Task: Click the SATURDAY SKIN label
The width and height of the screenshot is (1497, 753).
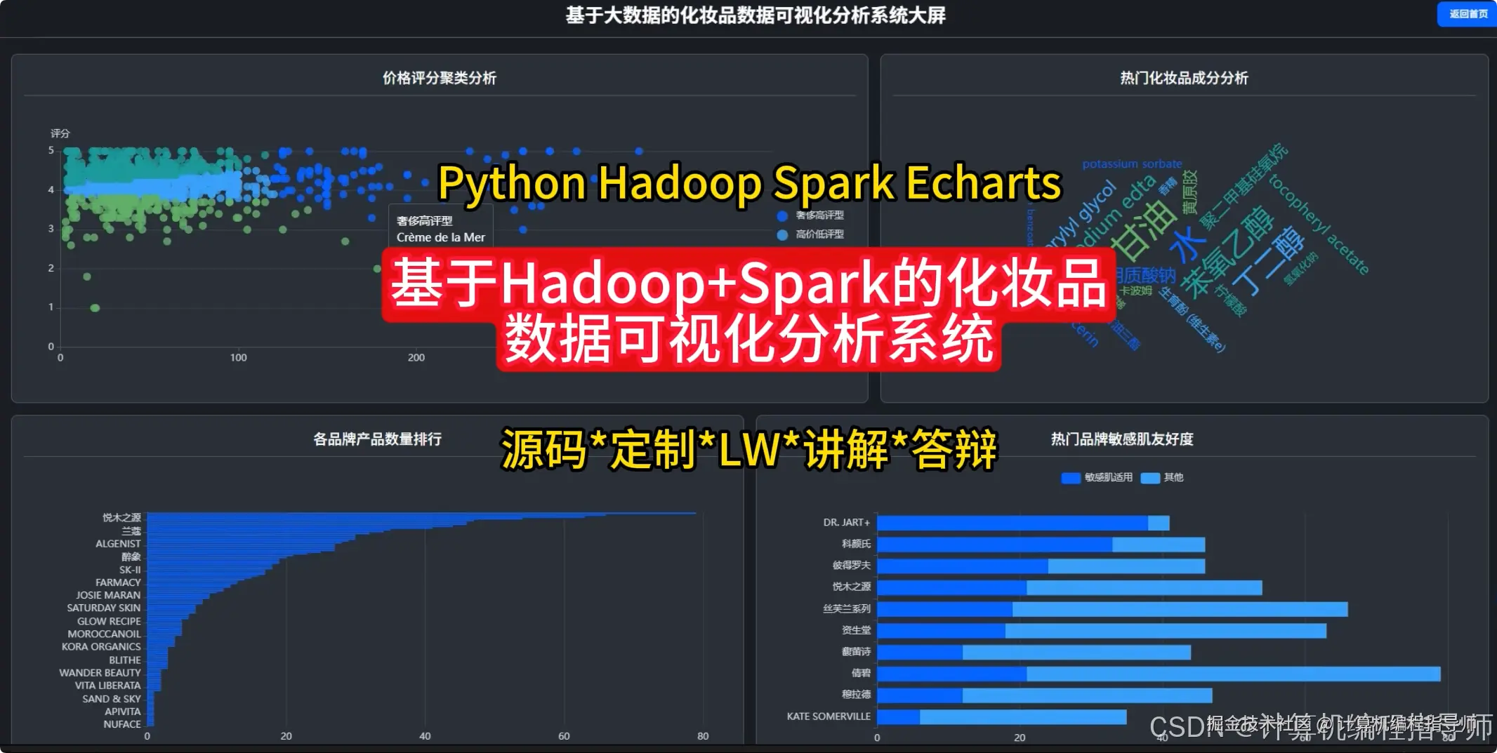Action: pos(104,608)
